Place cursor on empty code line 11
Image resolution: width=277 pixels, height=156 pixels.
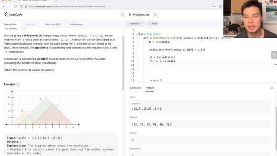(205, 65)
